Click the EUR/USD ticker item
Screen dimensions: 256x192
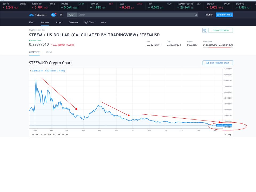[x=73, y=6]
